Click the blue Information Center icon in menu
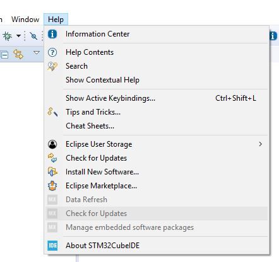This screenshot has height=262, width=279. [52, 34]
